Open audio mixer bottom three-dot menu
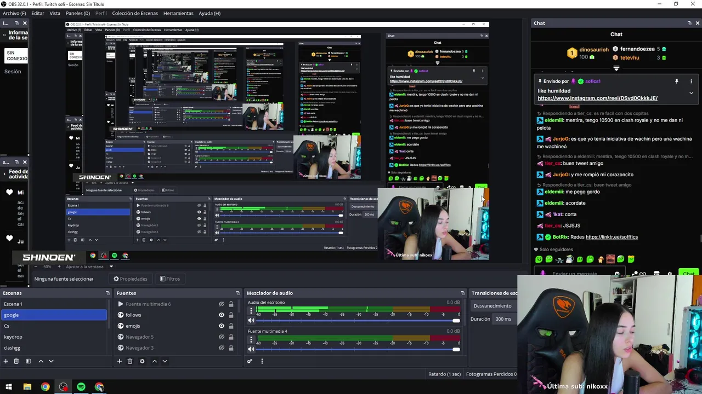The height and width of the screenshot is (394, 702). pos(262,361)
